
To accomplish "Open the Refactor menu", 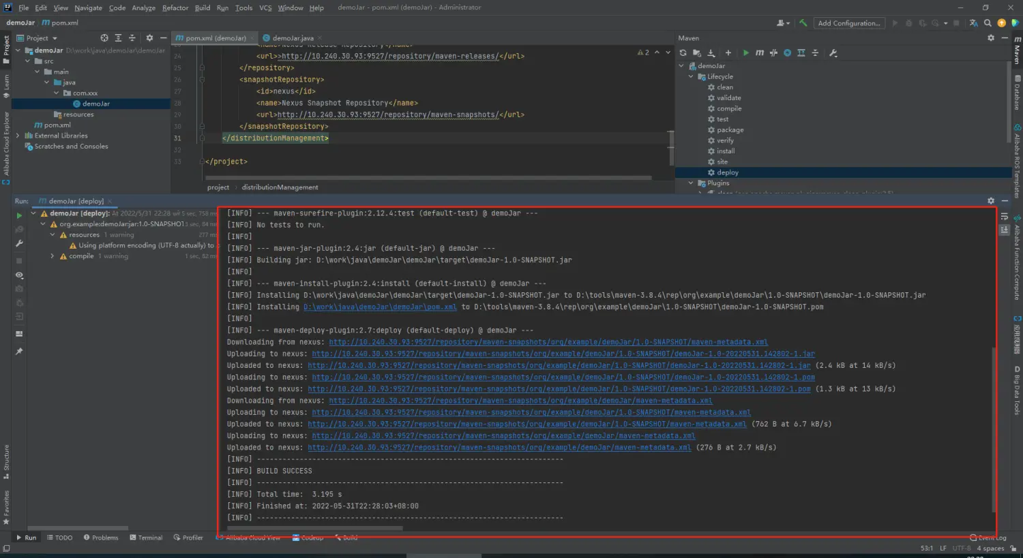I will [175, 7].
